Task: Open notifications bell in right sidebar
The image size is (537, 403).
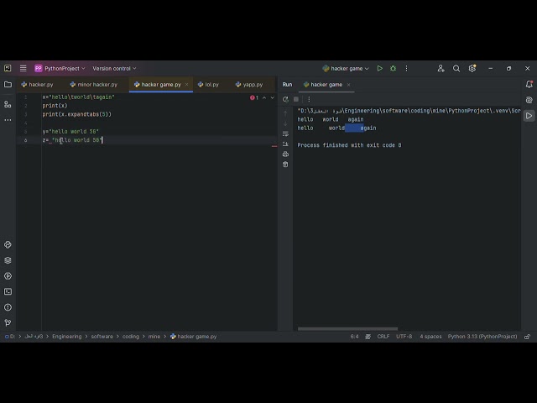Action: [x=529, y=84]
